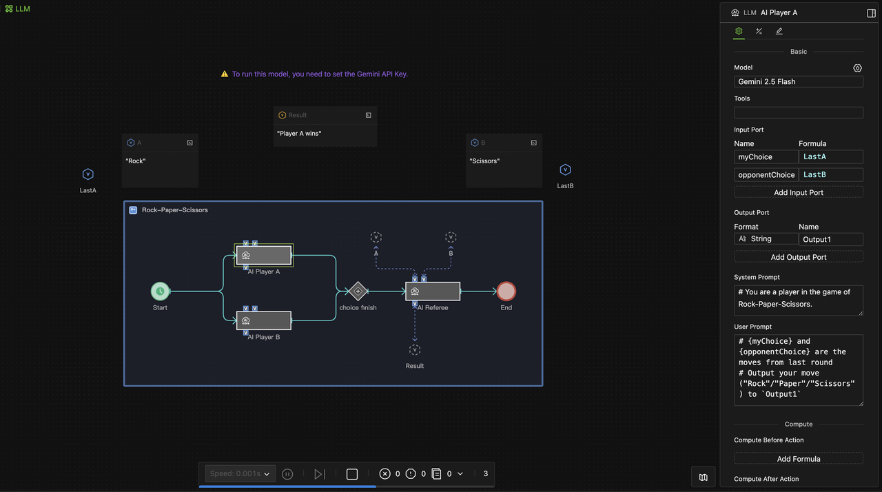Pause the running simulation

coord(288,474)
